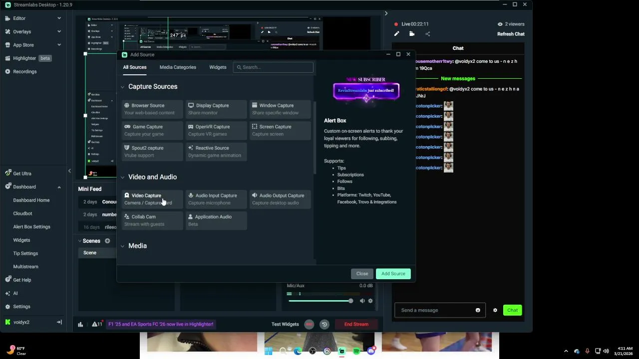Open the store icon above chat
The width and height of the screenshot is (639, 359).
(412, 34)
